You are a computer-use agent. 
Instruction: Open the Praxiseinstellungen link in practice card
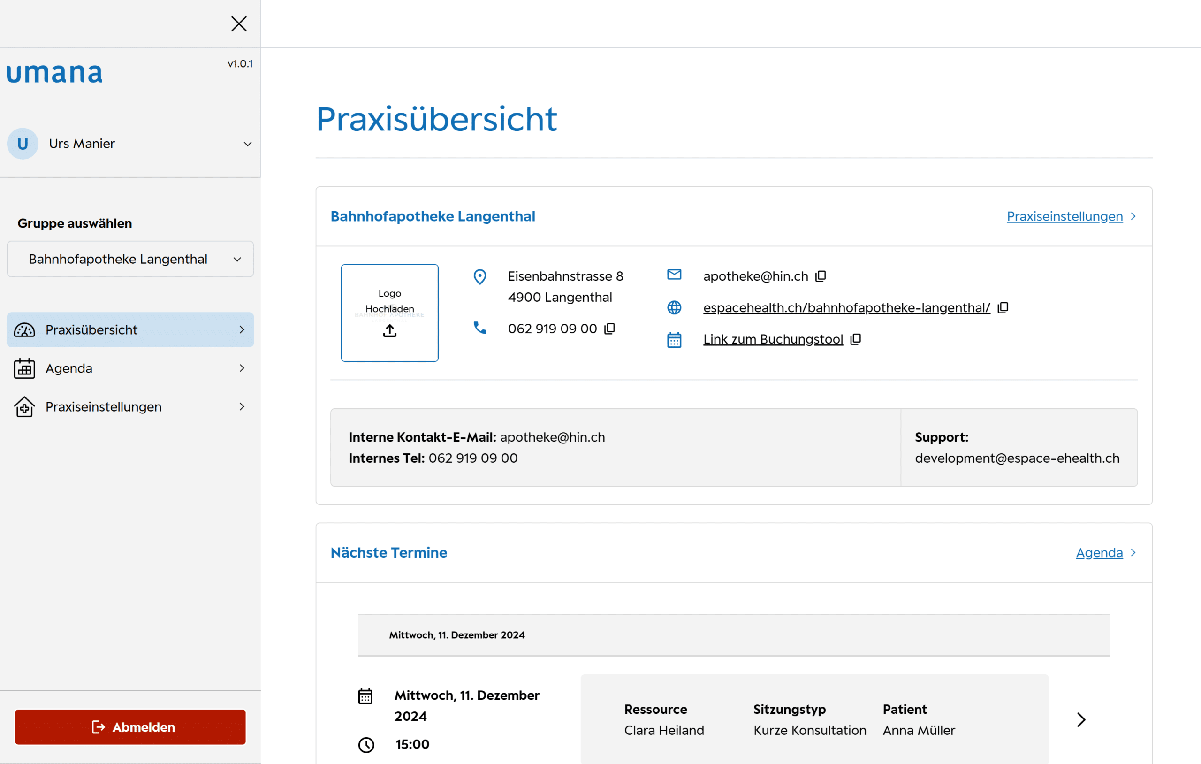pyautogui.click(x=1064, y=216)
